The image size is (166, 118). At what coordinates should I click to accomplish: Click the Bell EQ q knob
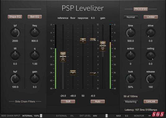tap(35, 56)
